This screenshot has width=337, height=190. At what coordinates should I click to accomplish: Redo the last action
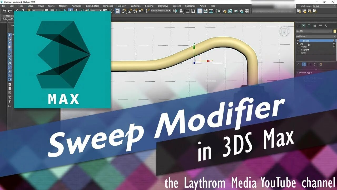point(10,11)
